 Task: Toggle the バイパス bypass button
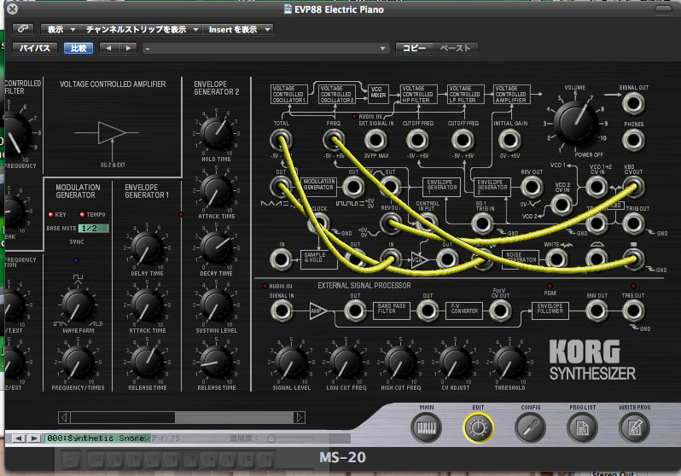[34, 48]
